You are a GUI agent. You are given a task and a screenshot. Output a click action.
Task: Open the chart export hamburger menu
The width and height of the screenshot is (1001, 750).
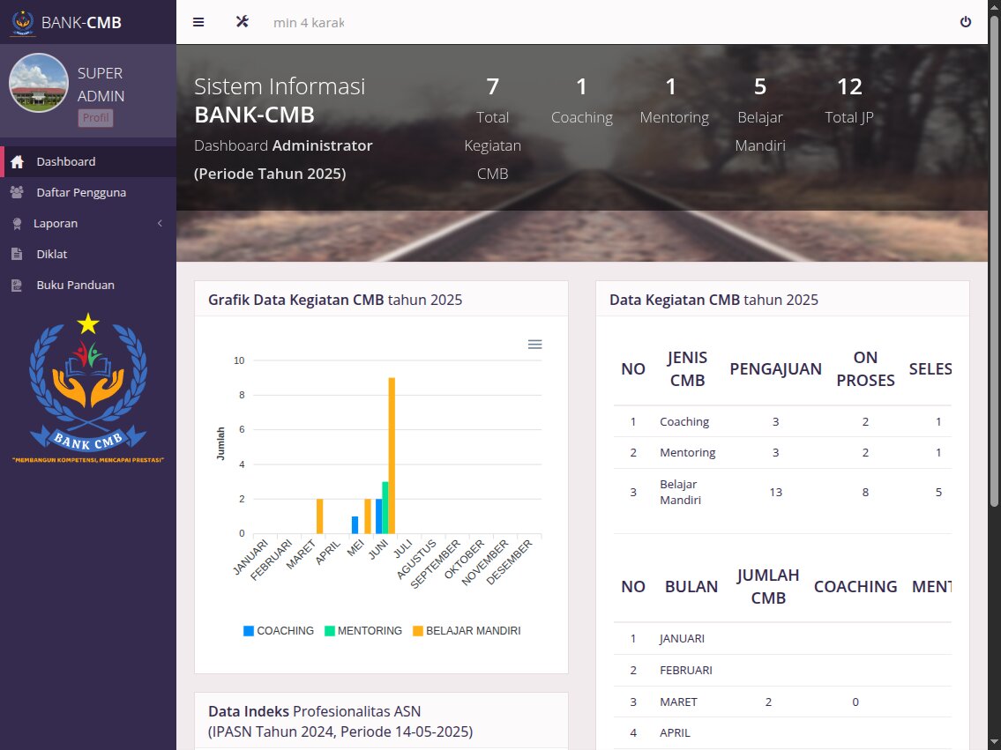click(x=534, y=345)
